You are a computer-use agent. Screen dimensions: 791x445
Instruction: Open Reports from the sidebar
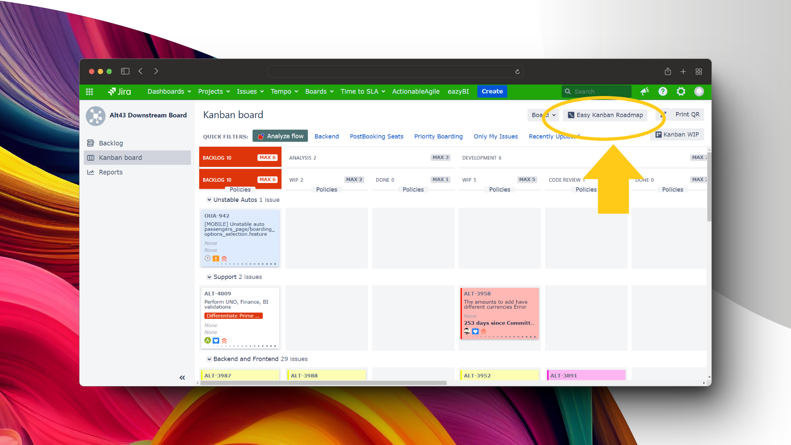tap(110, 172)
